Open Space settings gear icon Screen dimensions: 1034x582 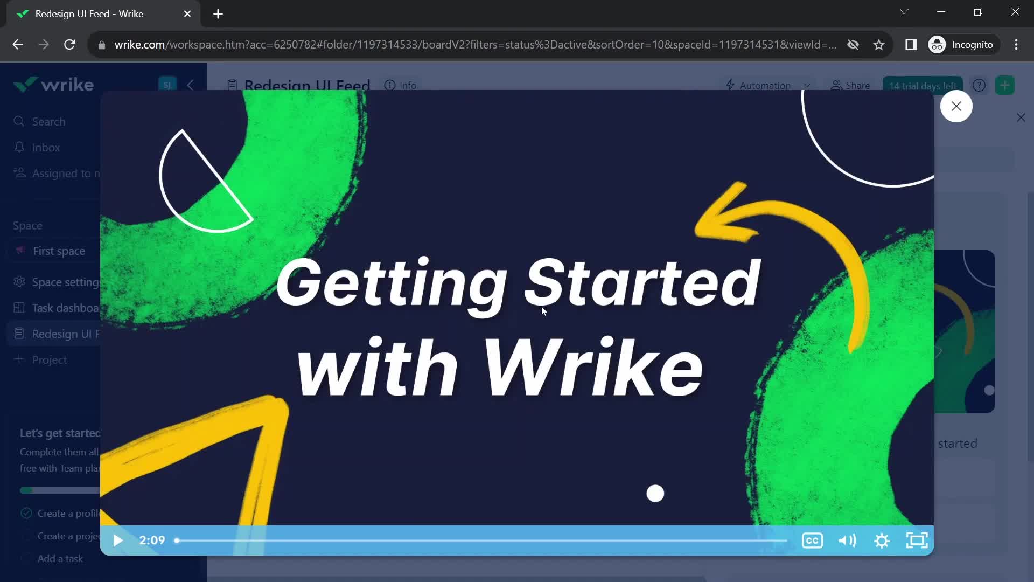click(x=19, y=282)
